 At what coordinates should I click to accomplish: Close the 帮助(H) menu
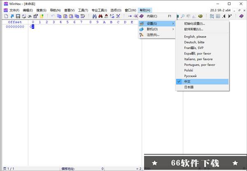pos(145,10)
